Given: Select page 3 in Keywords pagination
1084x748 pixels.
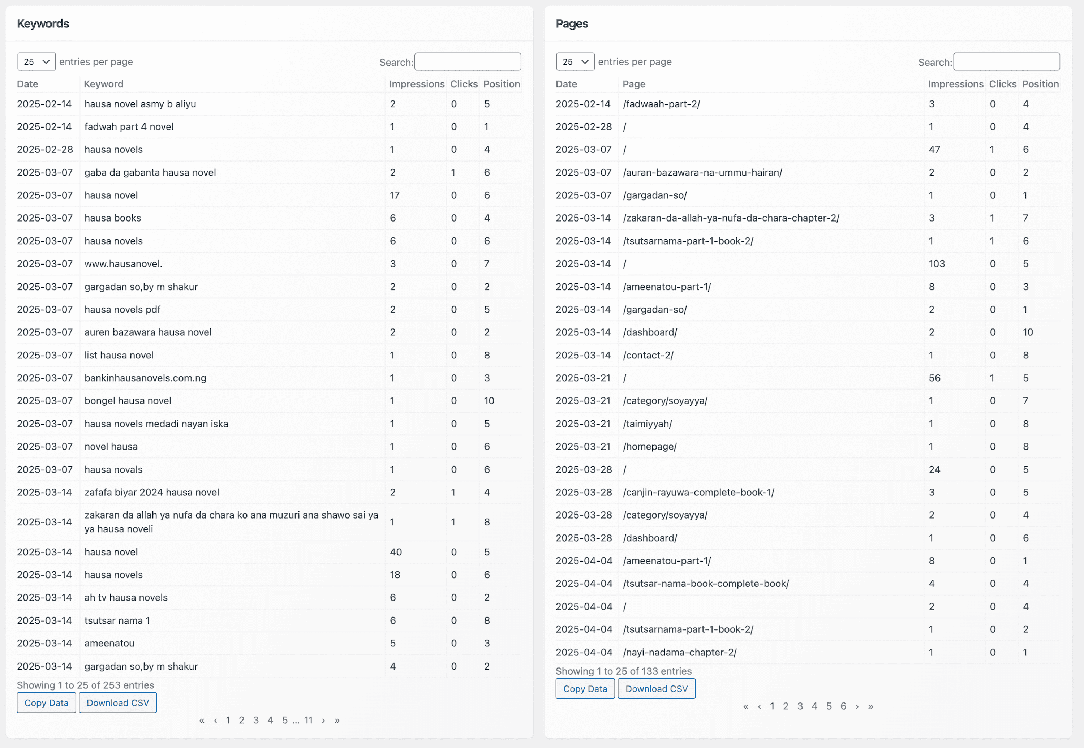Looking at the screenshot, I should pos(256,720).
